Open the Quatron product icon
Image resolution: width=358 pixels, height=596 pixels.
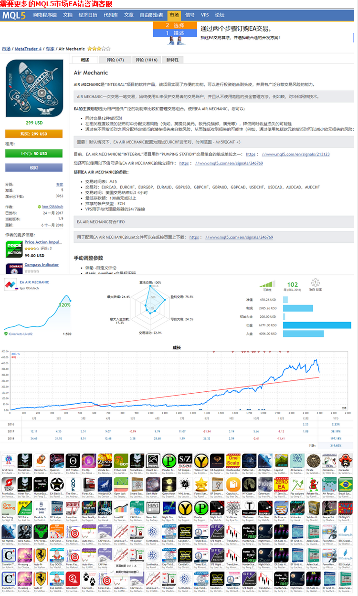pos(56,460)
